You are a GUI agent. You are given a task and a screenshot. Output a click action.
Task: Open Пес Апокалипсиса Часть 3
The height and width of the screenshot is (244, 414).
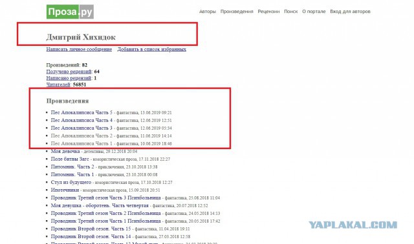(82, 128)
